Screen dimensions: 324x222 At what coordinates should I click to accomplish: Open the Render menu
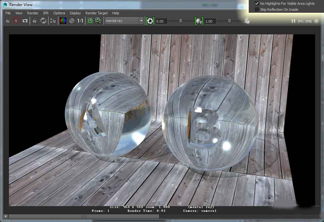click(x=33, y=13)
